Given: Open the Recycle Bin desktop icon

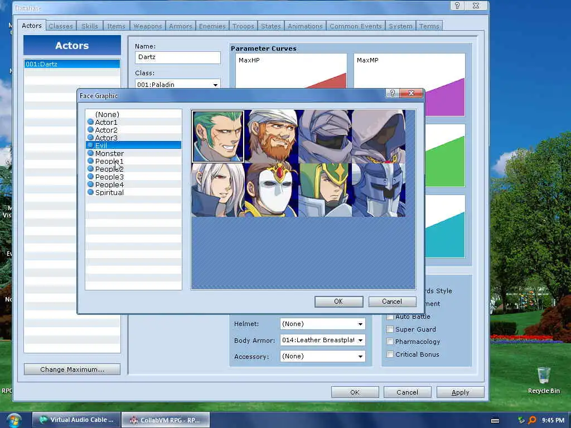Looking at the screenshot, I should pos(544,380).
